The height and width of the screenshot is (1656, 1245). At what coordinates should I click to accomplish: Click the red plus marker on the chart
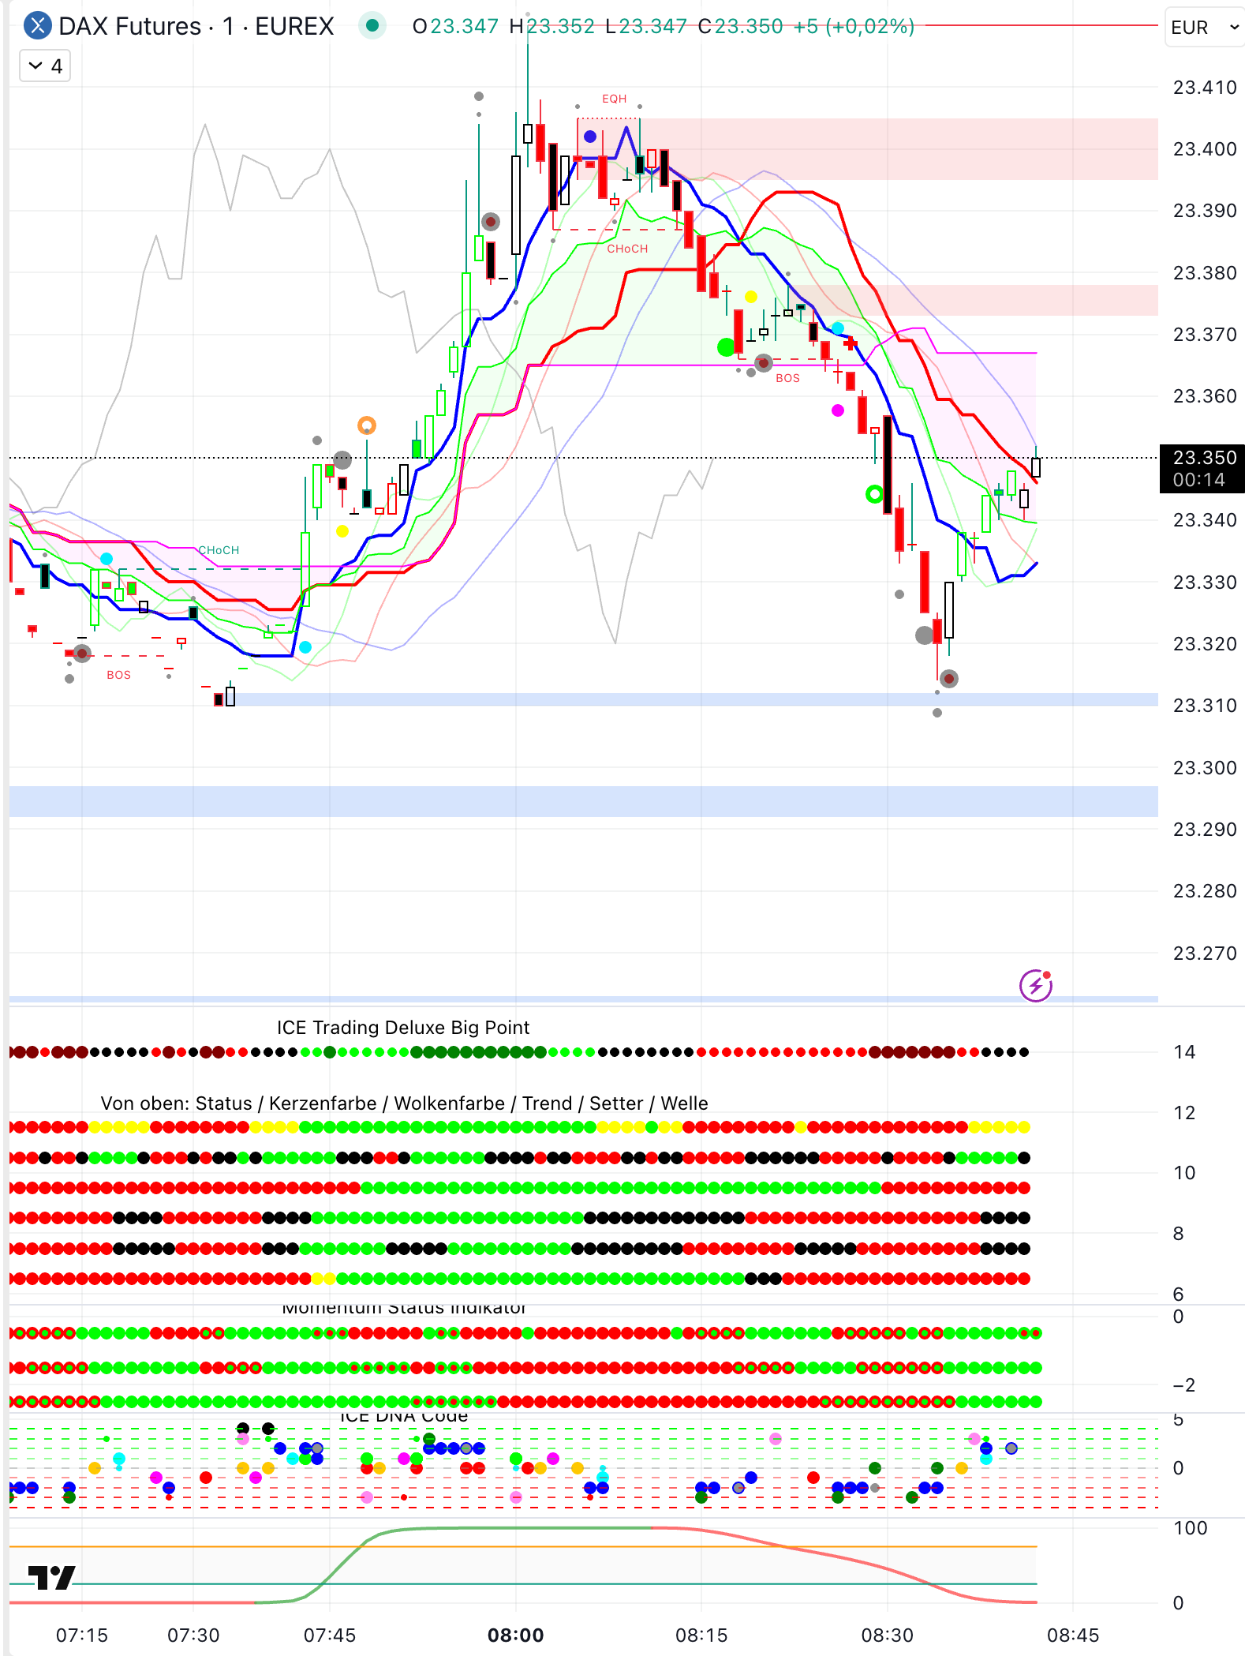(850, 343)
